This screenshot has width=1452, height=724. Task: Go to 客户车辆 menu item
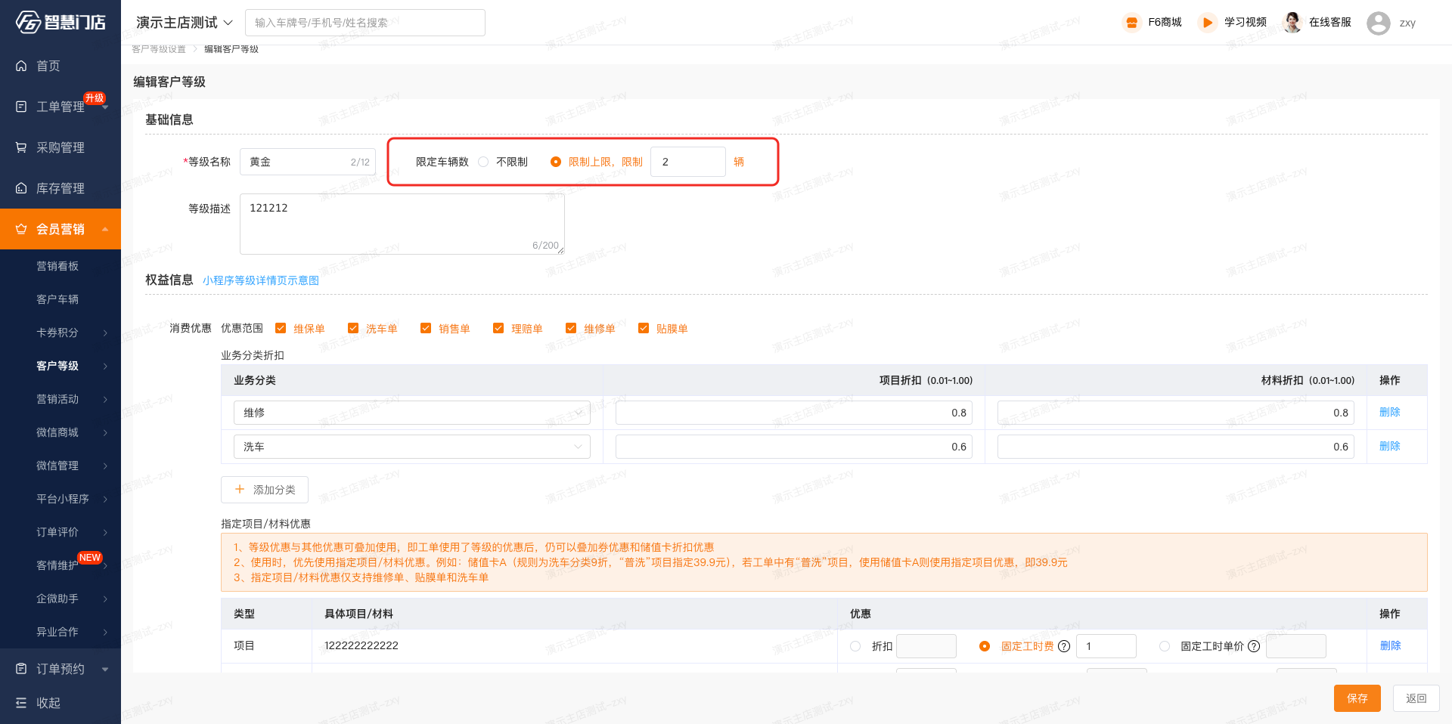click(57, 299)
